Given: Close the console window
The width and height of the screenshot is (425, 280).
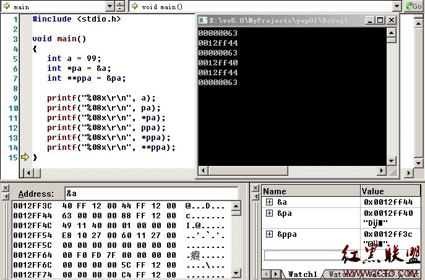Looking at the screenshot, I should tap(392, 20).
